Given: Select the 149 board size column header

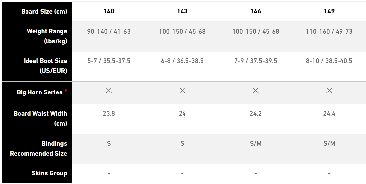Looking at the screenshot, I should point(329,11).
